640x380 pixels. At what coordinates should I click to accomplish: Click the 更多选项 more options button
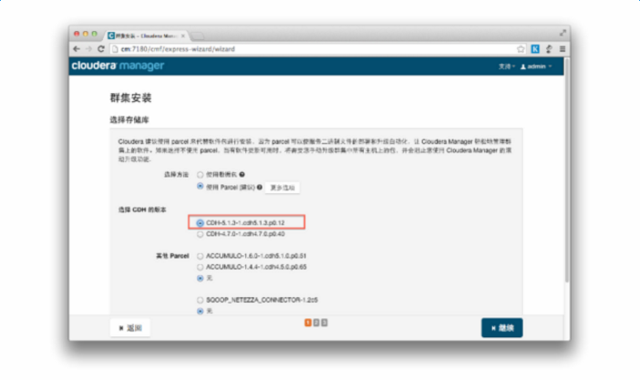284,186
